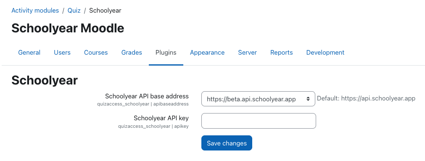Click the 'Schoolyear API base address' label
Viewport: 425px width, 161px height.
(x=147, y=96)
